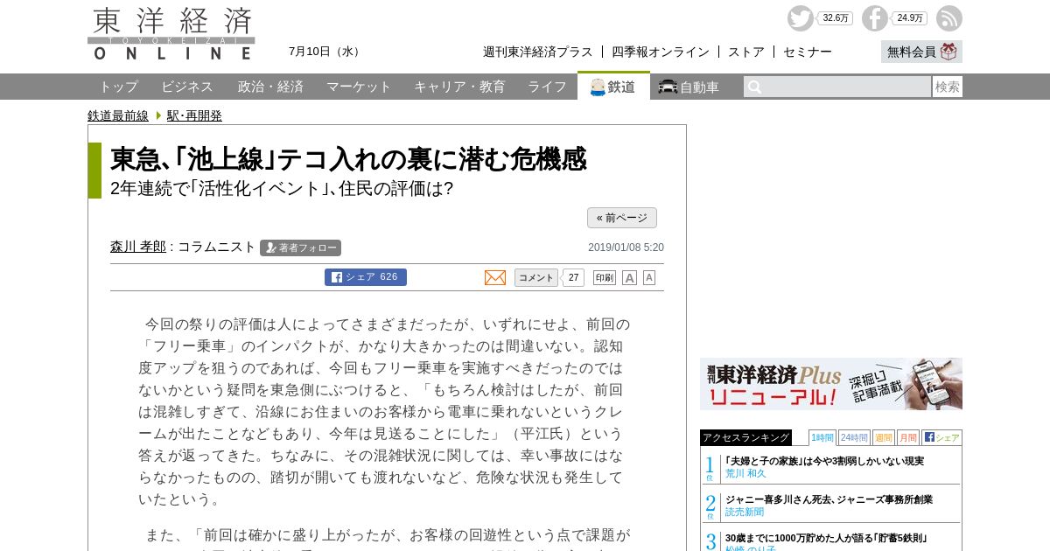Image resolution: width=1050 pixels, height=551 pixels.
Task: Open the セミナー link
Action: 807,52
